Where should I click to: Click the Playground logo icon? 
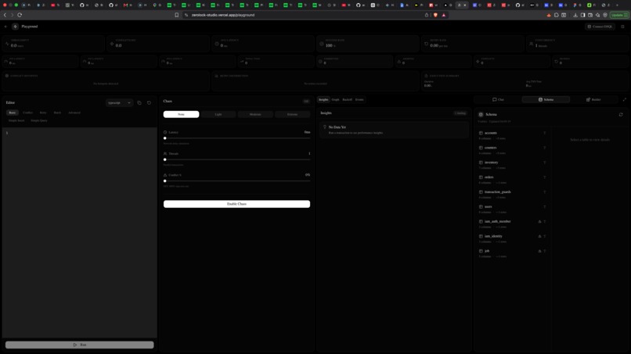(x=15, y=27)
